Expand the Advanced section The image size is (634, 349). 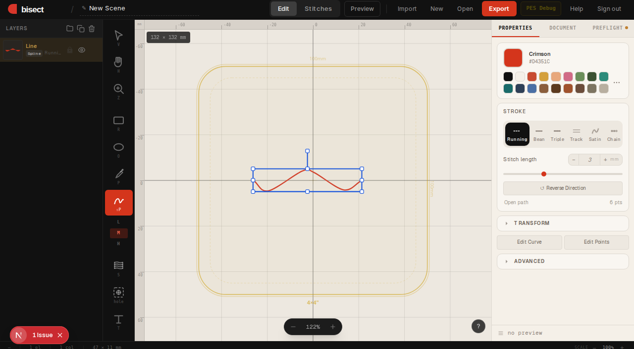563,262
